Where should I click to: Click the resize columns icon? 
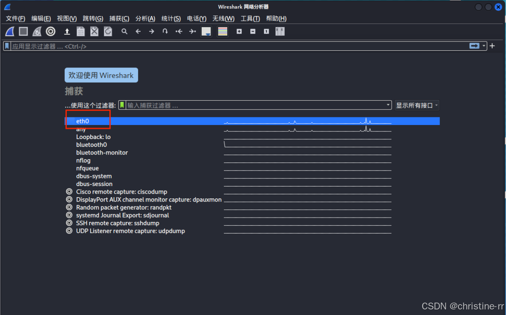coord(280,32)
